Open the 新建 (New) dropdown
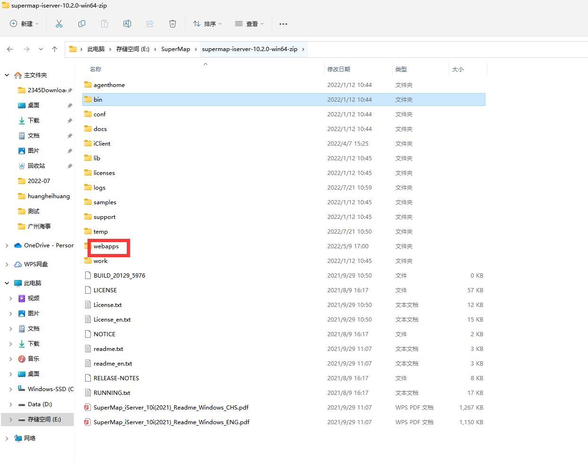 [x=24, y=24]
